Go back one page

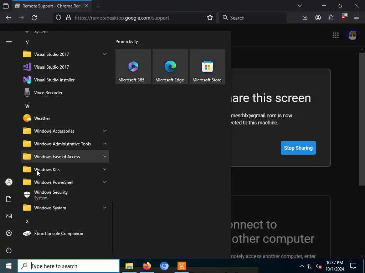point(9,18)
